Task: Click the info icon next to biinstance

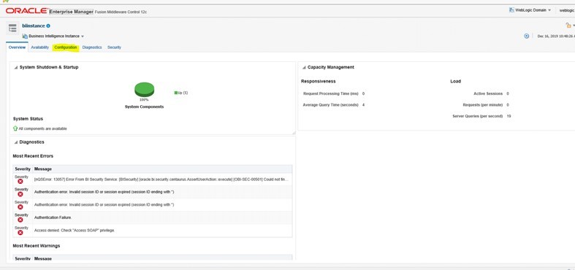Action: click(x=48, y=26)
